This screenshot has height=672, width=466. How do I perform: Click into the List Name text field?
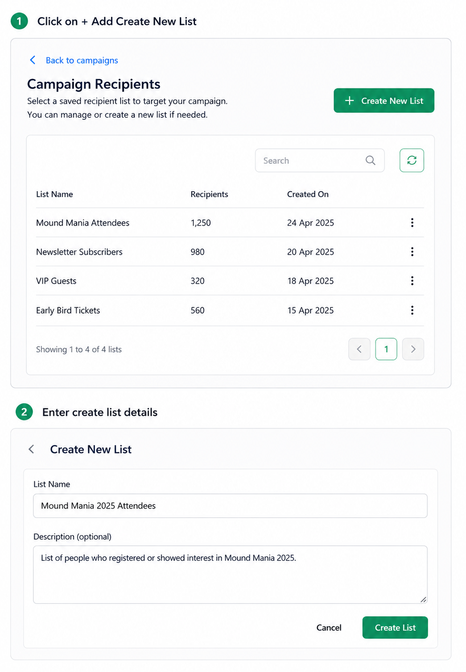(x=230, y=506)
